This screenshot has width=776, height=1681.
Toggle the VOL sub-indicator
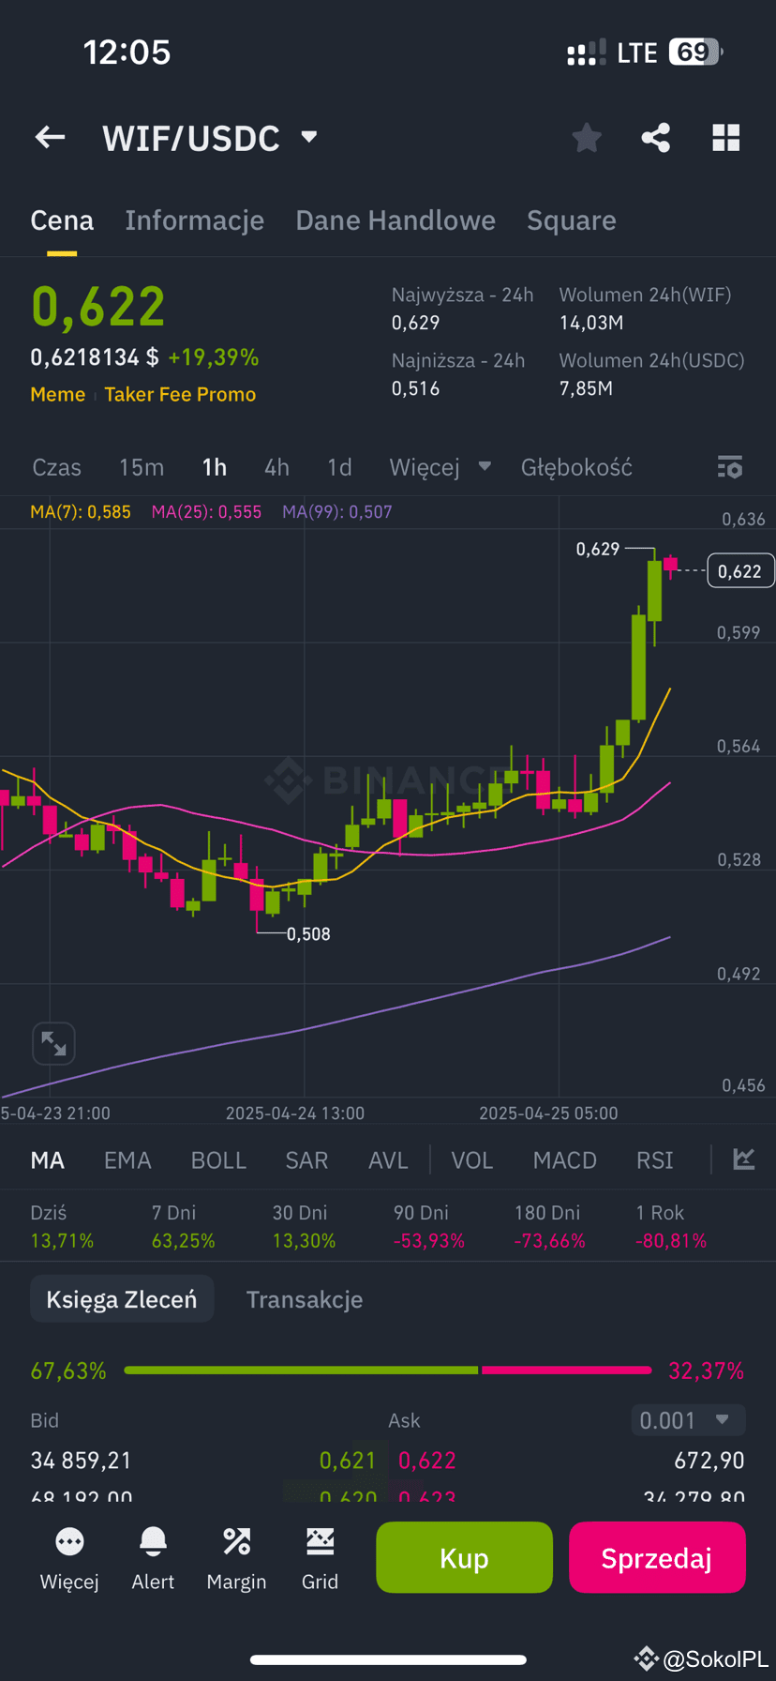coord(472,1160)
